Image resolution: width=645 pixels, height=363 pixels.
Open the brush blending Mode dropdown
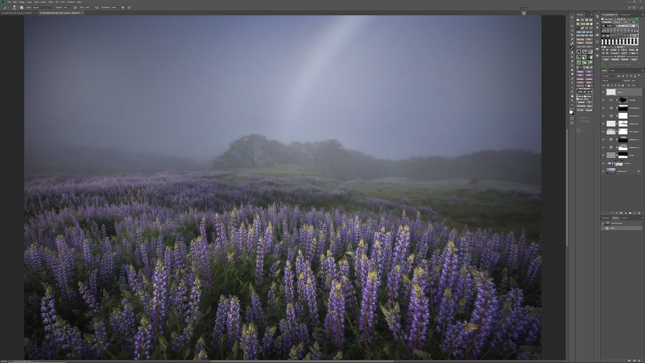click(x=43, y=7)
